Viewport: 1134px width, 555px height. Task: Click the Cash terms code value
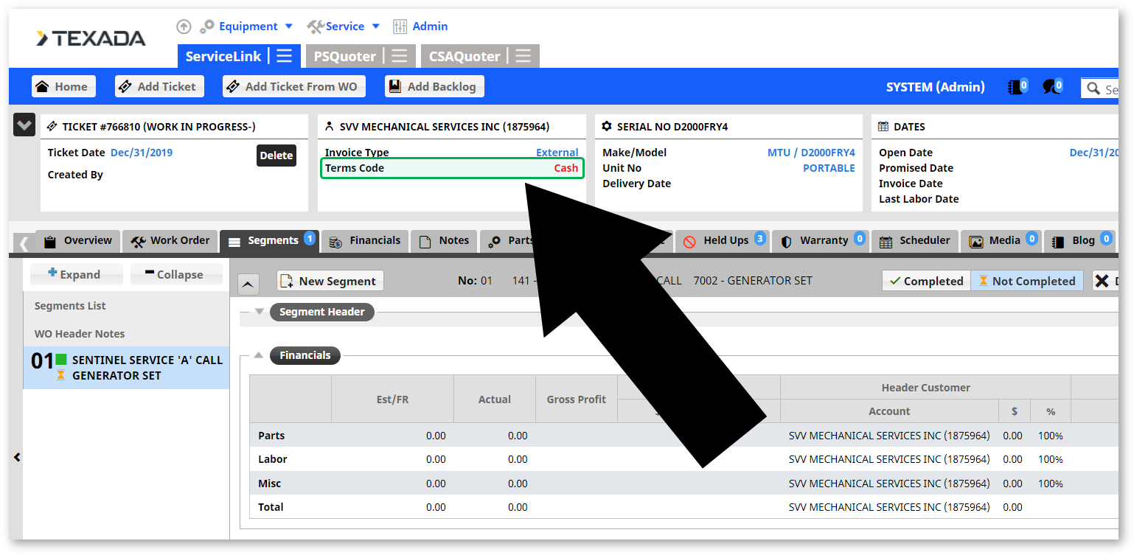click(566, 168)
